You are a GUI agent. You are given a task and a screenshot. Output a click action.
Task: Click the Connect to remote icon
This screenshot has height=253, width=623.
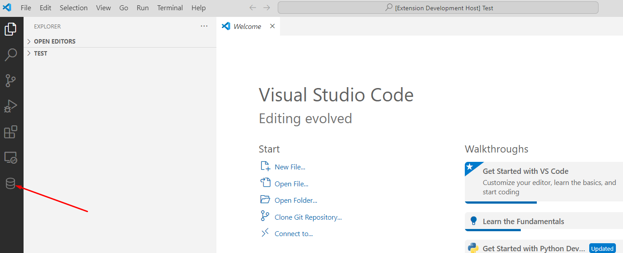pyautogui.click(x=265, y=233)
